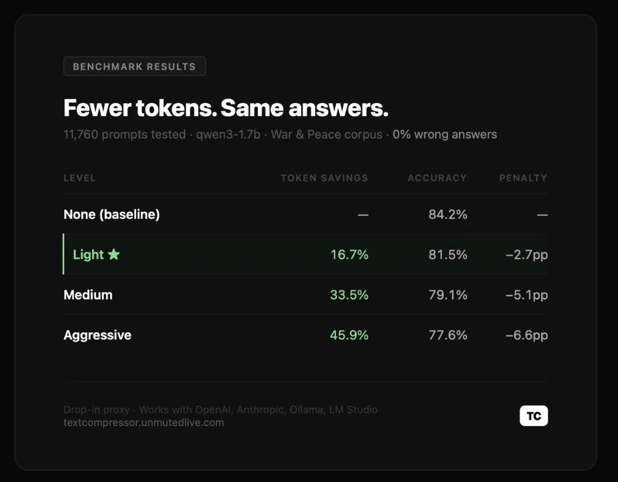Select the Aggressive compression row label
This screenshot has width=618, height=482.
point(97,335)
